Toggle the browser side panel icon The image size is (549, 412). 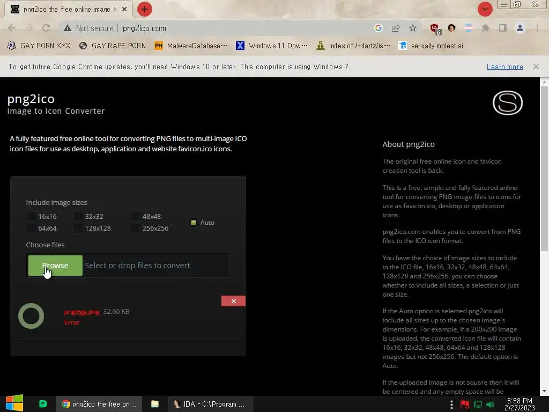pyautogui.click(x=503, y=28)
